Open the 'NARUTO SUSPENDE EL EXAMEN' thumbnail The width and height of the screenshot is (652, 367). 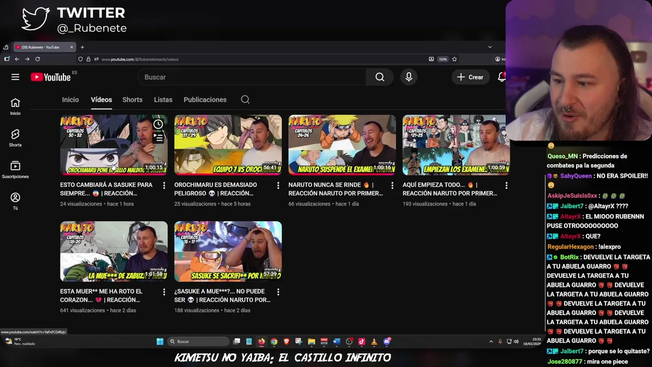click(342, 145)
